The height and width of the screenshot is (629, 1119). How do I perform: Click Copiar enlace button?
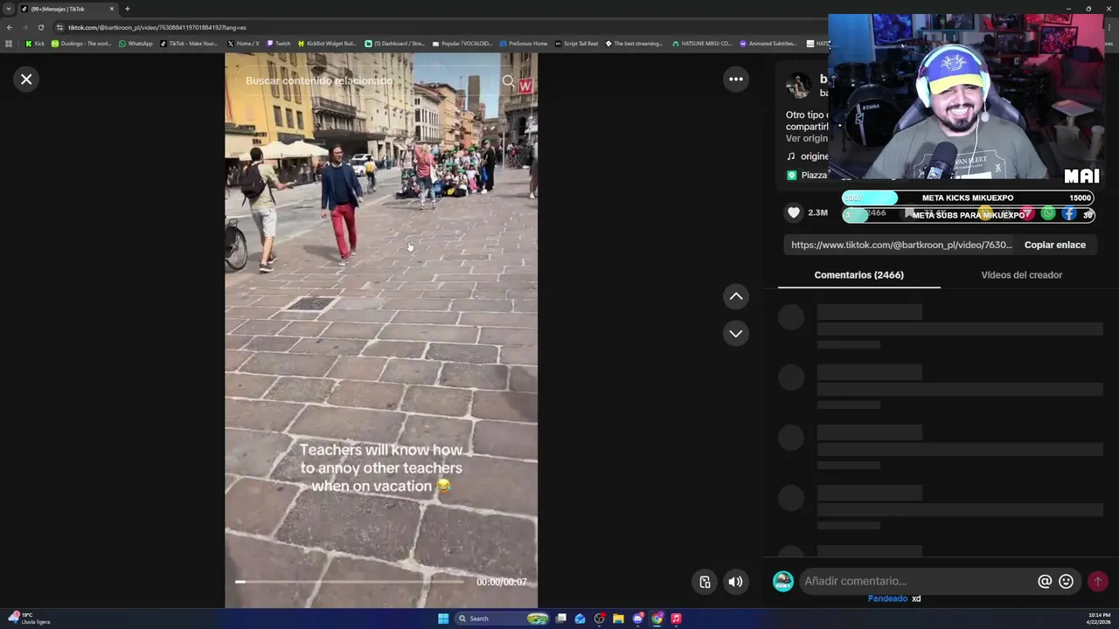pos(1055,245)
